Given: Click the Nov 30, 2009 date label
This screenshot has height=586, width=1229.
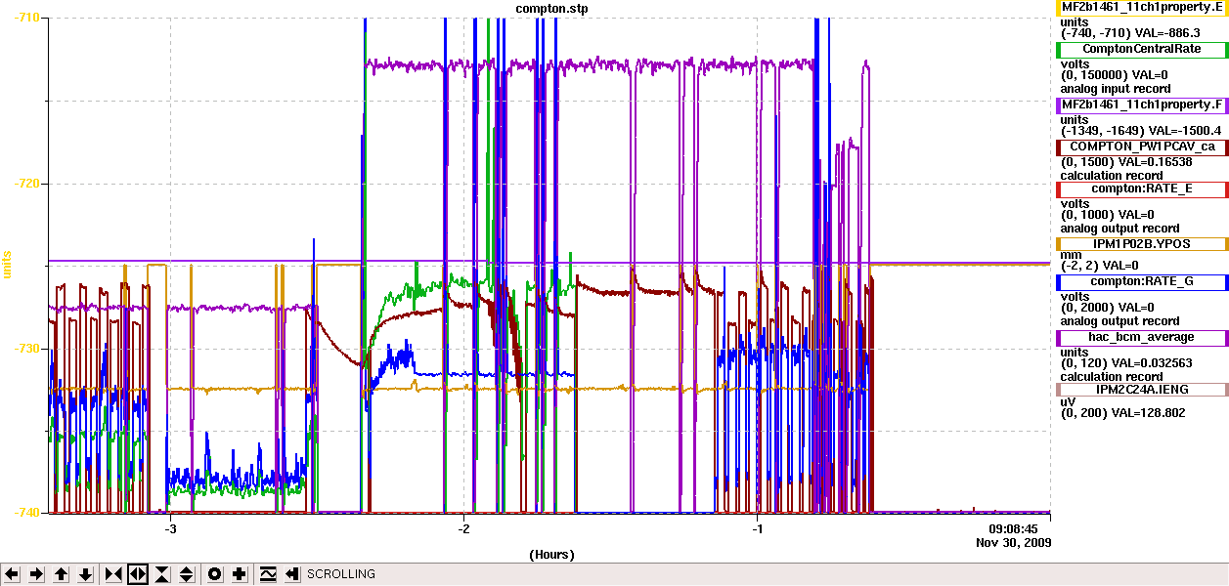Looking at the screenshot, I should [1013, 542].
